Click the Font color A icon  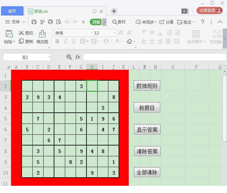click(117, 41)
